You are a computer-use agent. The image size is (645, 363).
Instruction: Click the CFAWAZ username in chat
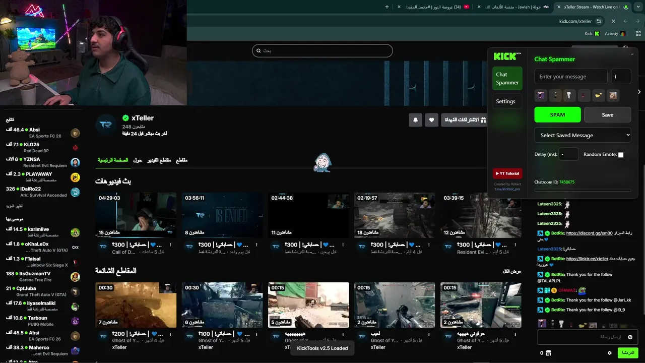click(567, 290)
